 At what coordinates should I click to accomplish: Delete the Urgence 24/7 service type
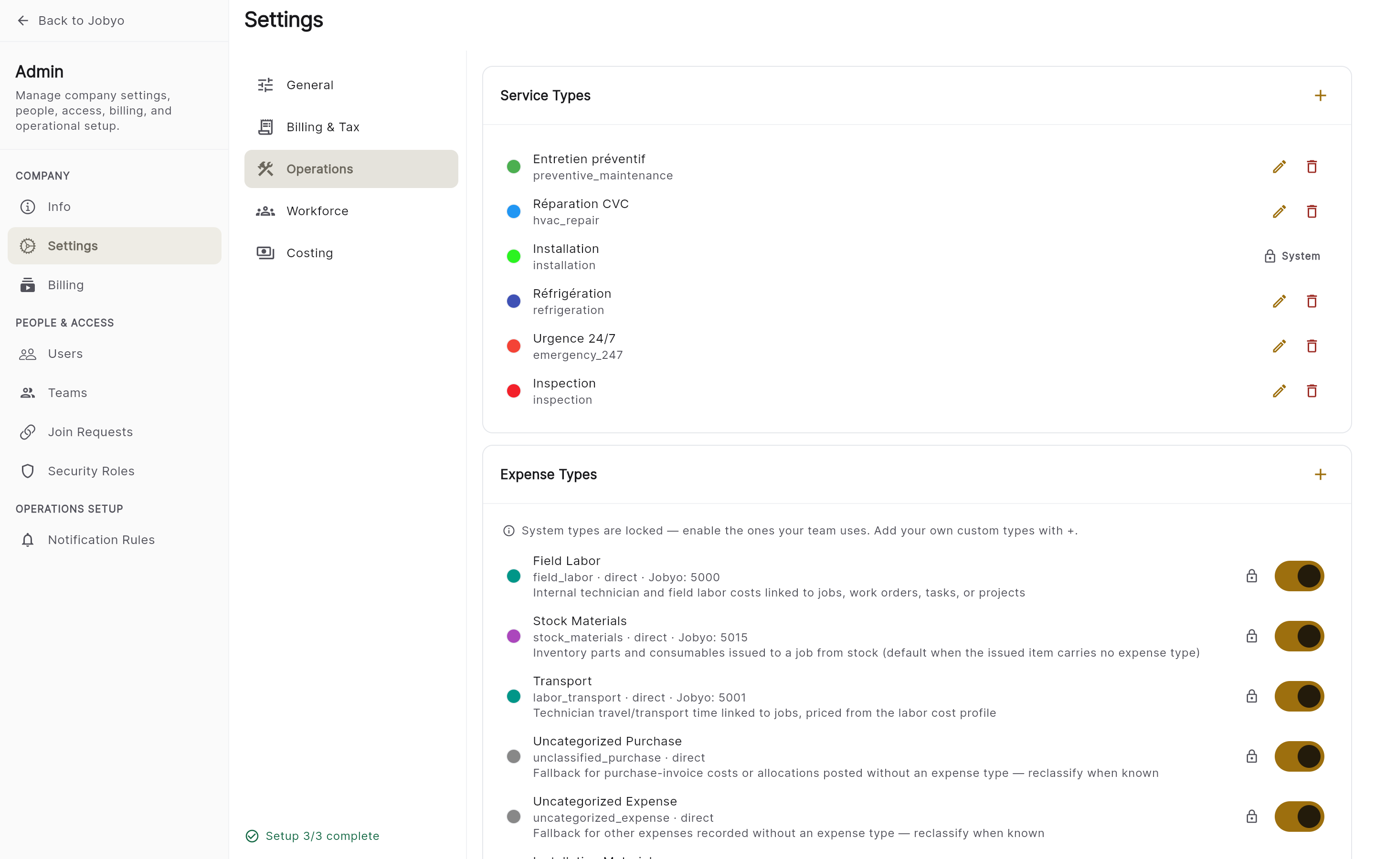pyautogui.click(x=1312, y=346)
